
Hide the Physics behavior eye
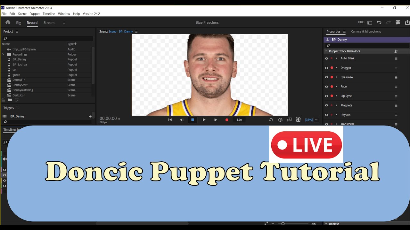(x=326, y=115)
